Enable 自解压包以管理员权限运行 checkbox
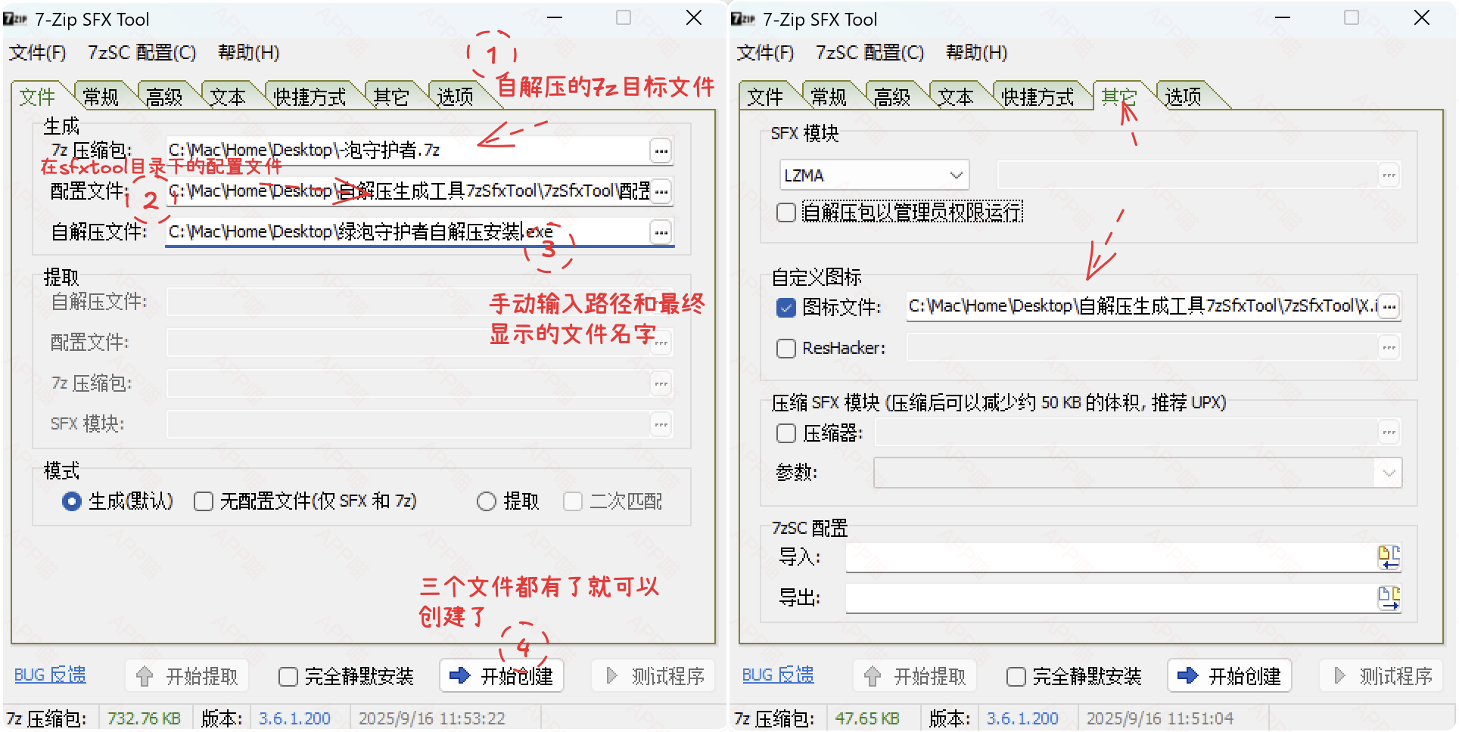The height and width of the screenshot is (732, 1459). pyautogui.click(x=786, y=212)
